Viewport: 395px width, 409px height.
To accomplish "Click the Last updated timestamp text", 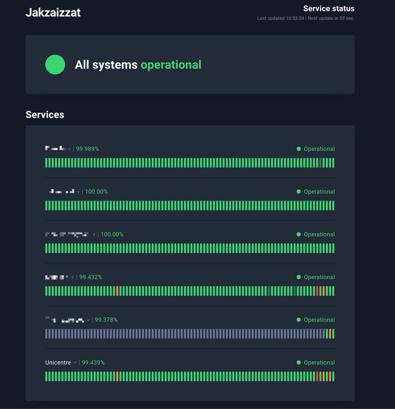I will click(280, 18).
